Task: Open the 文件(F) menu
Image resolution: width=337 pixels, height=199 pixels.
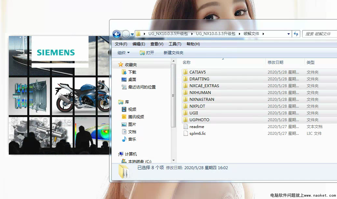Action: [121, 44]
